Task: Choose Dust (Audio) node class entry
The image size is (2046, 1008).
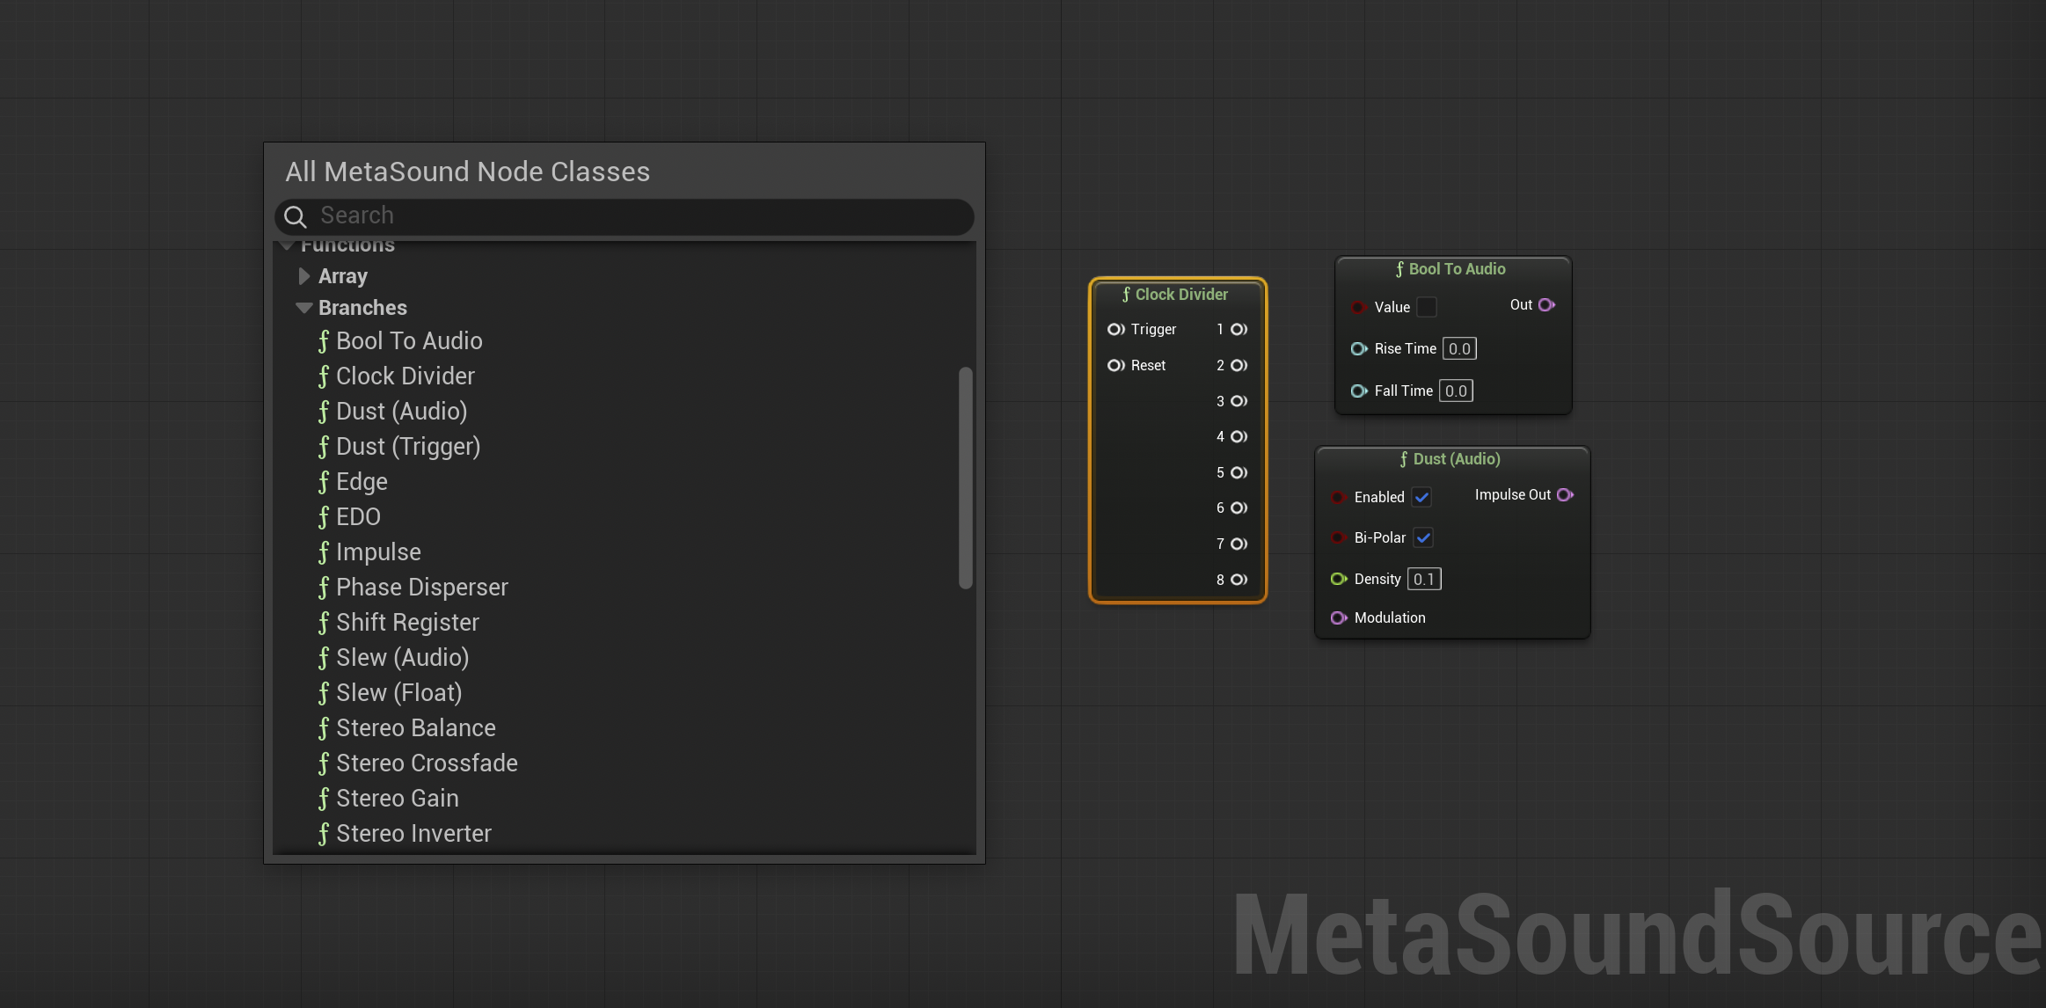Action: pos(401,412)
